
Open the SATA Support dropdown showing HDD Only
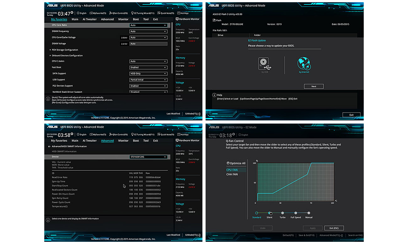[x=148, y=74]
